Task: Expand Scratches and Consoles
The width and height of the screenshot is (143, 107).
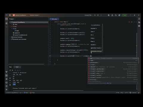Action: pyautogui.click(x=10, y=39)
